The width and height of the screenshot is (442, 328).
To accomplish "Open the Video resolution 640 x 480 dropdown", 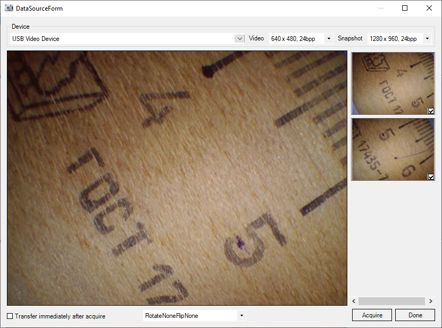I will [329, 39].
